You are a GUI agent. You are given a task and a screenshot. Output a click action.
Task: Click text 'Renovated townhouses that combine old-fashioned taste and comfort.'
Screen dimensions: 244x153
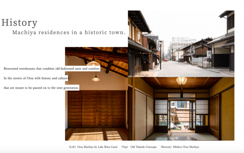(52, 69)
